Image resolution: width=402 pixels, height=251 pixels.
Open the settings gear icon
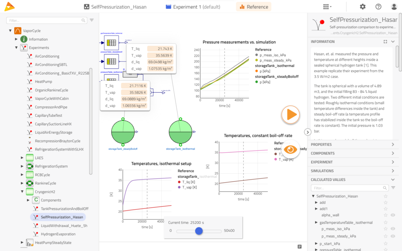[362, 7]
